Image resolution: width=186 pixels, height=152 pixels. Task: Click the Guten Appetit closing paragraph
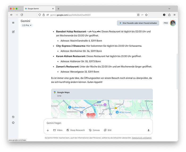coord(102,80)
